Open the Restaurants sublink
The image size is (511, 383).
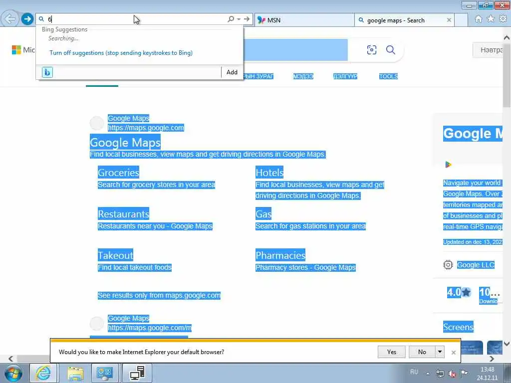pos(123,213)
